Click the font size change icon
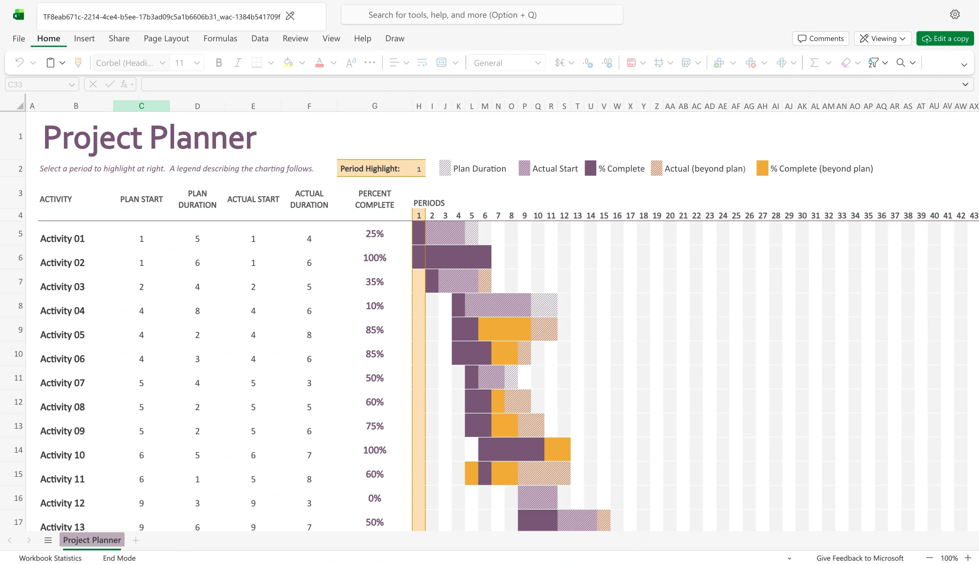 click(x=351, y=62)
